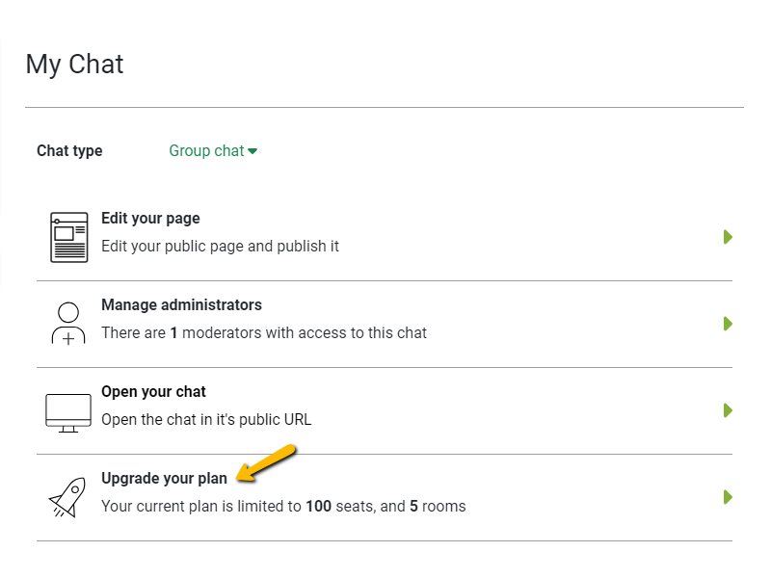The height and width of the screenshot is (578, 771).
Task: Select the Upgrade your plan title
Action: [164, 479]
